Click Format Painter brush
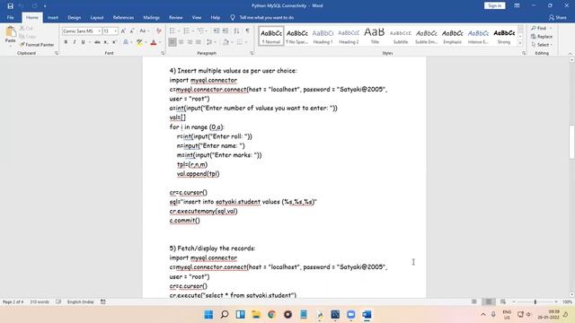 click(x=37, y=45)
